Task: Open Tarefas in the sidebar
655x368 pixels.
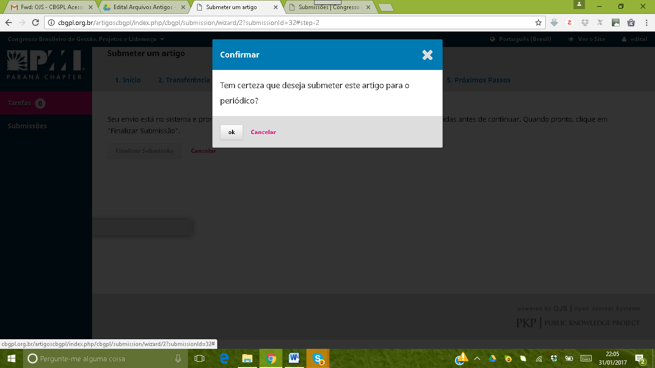Action: (46, 103)
